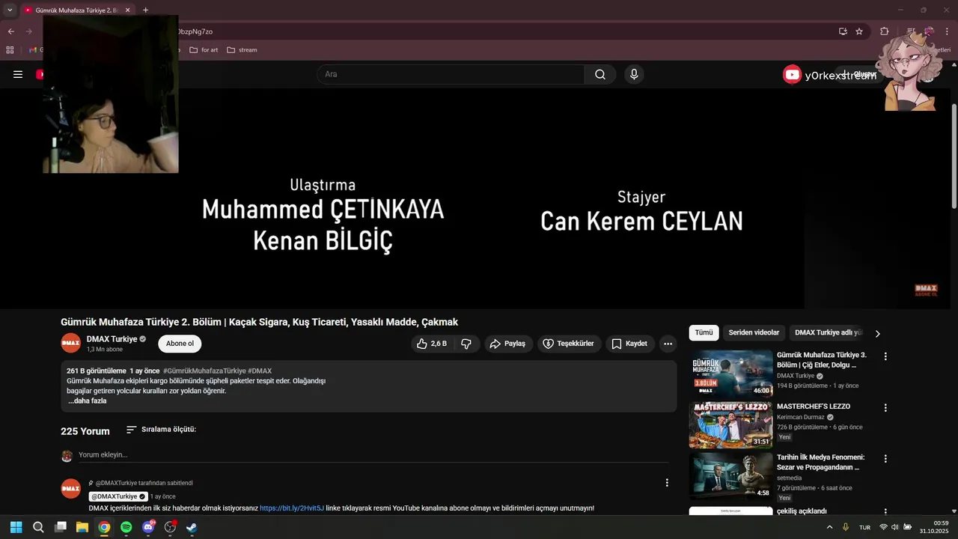The image size is (958, 539).
Task: Share the video with Paylaş
Action: click(507, 344)
